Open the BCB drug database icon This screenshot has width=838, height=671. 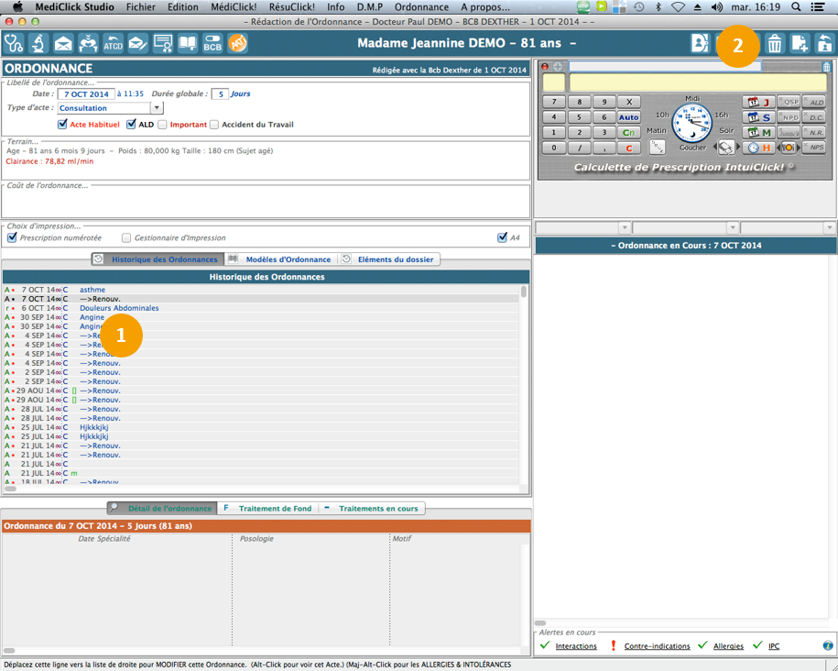[x=212, y=43]
